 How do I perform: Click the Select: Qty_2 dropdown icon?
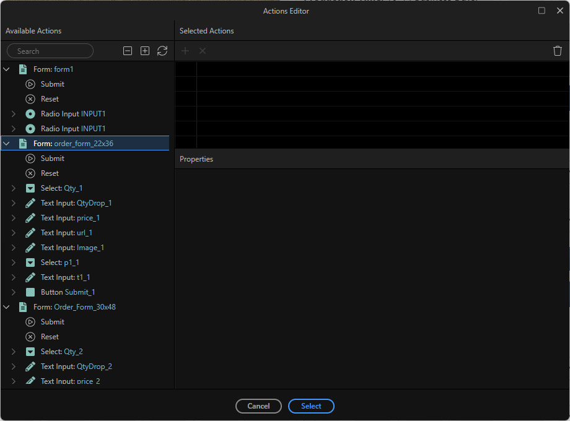pos(30,351)
